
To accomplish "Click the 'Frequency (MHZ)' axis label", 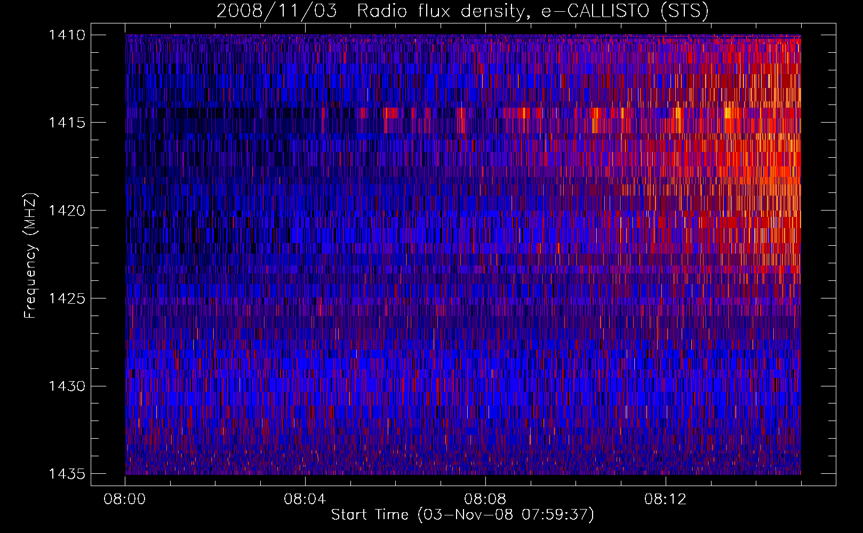I will (30, 255).
